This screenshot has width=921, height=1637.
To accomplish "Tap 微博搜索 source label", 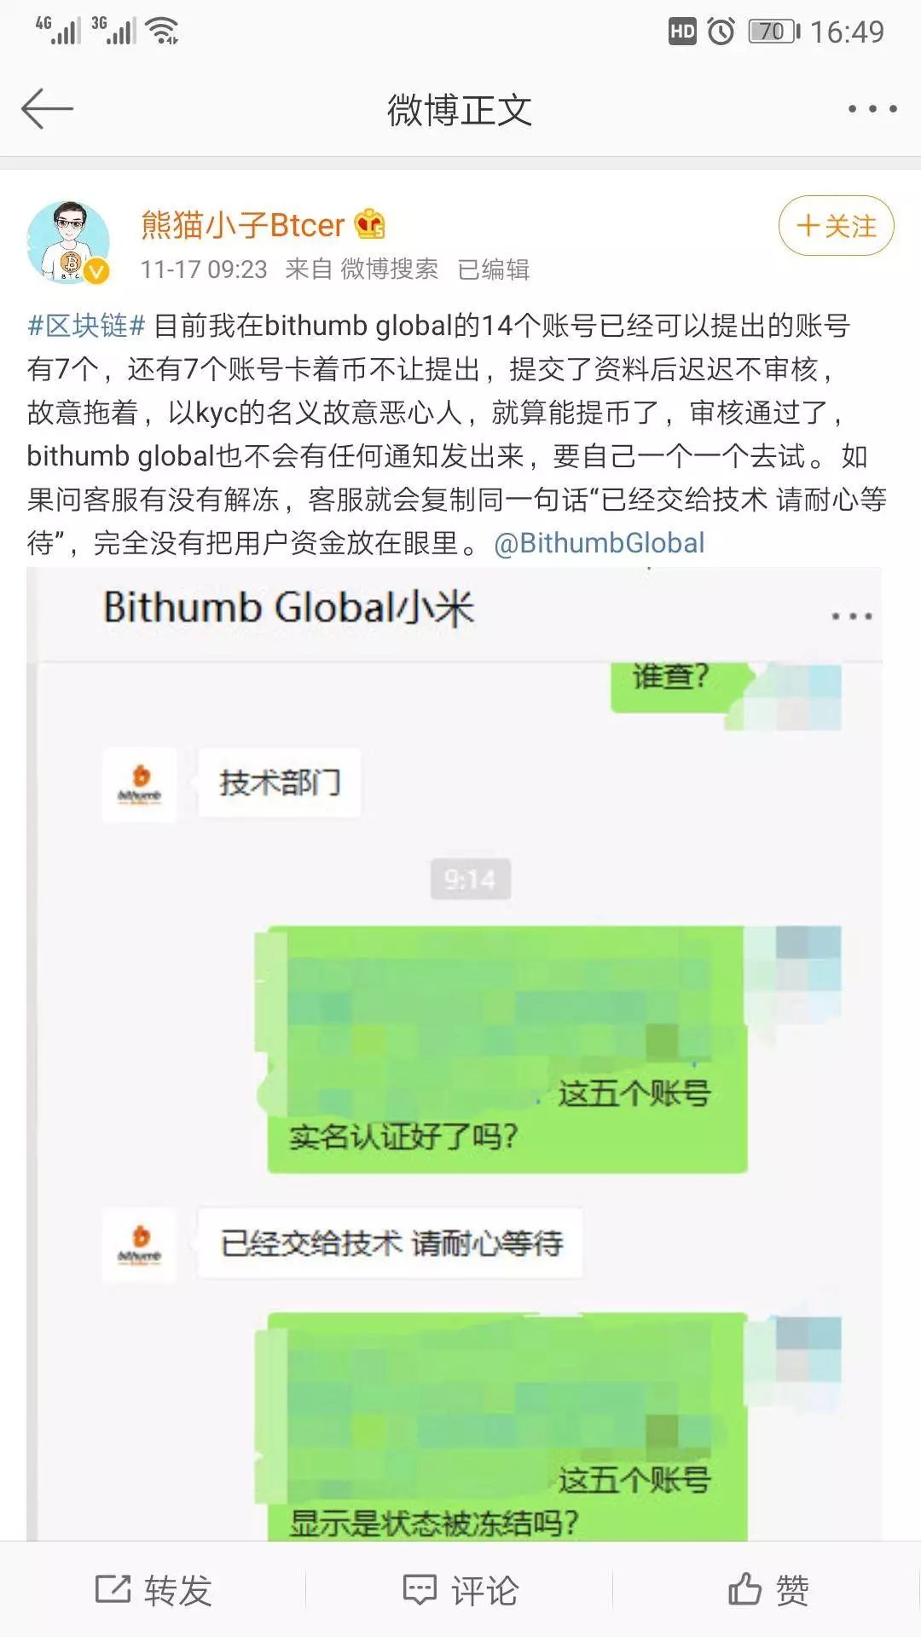I will [x=389, y=269].
